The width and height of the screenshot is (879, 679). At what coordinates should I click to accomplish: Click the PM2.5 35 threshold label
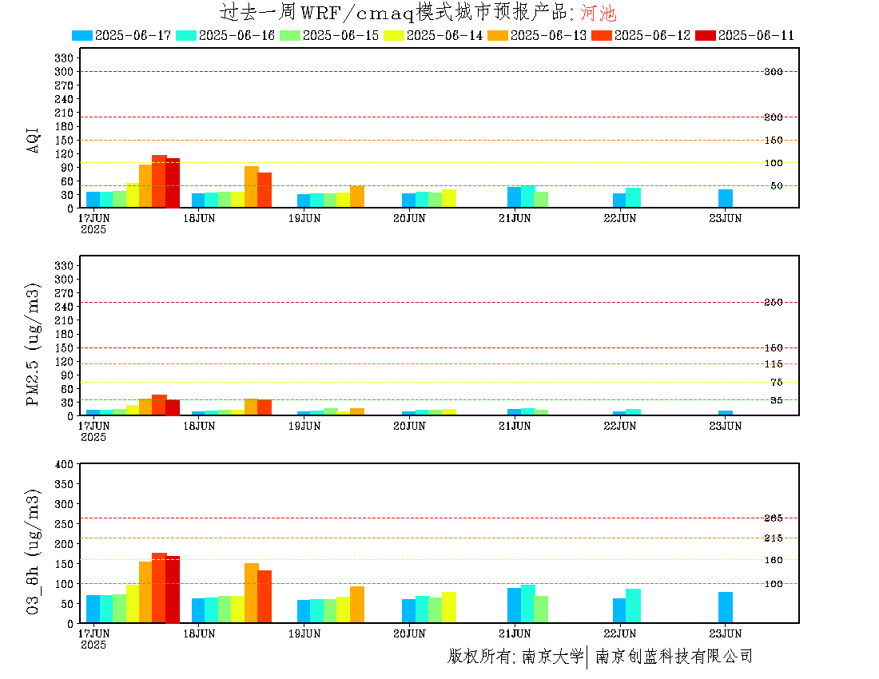pos(777,400)
